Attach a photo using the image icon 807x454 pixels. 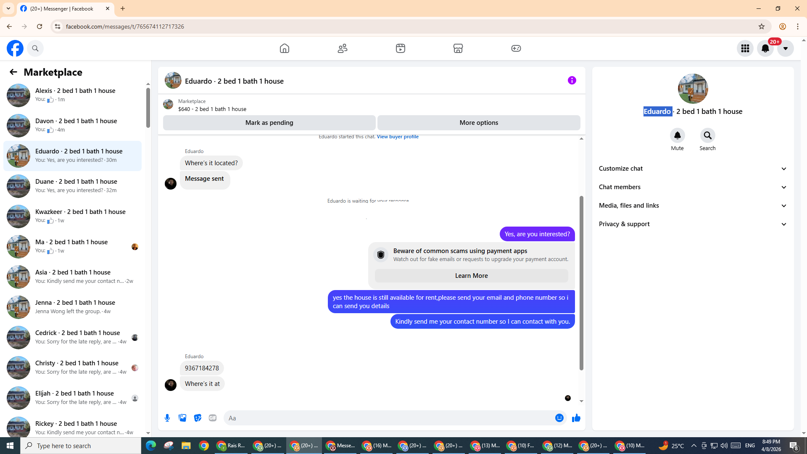click(x=182, y=418)
